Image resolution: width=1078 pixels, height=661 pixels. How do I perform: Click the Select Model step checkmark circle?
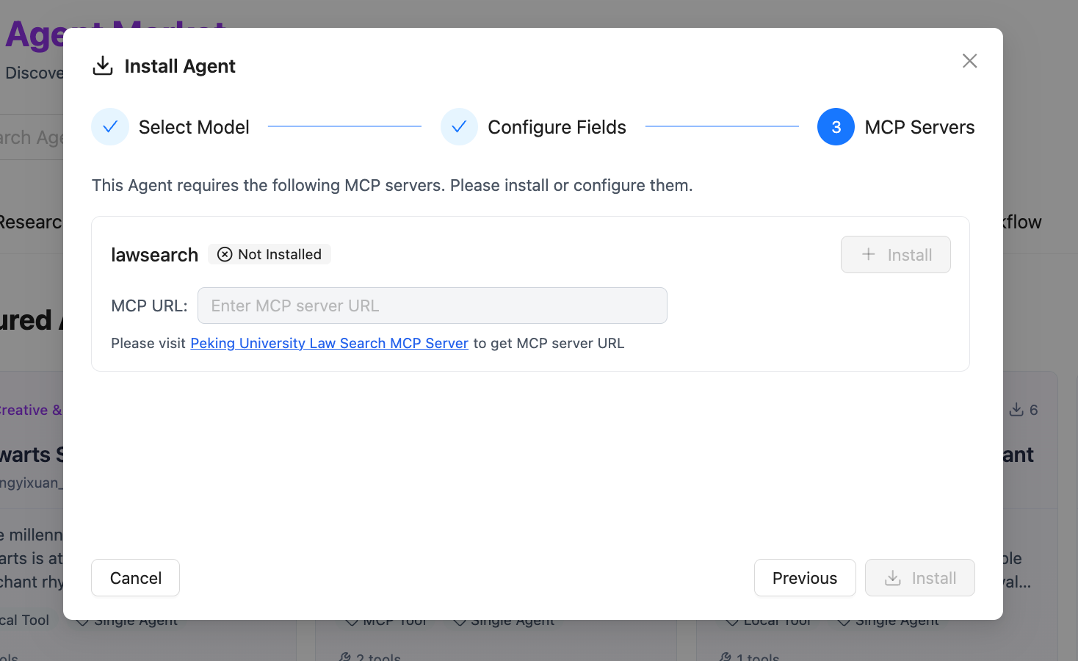[110, 127]
